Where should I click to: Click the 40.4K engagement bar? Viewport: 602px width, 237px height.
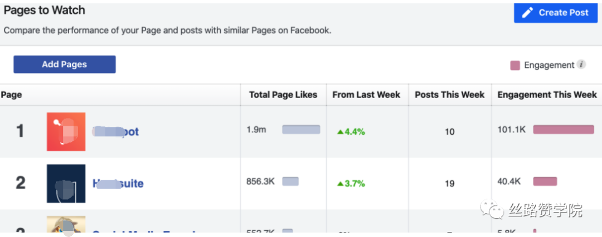coord(545,181)
